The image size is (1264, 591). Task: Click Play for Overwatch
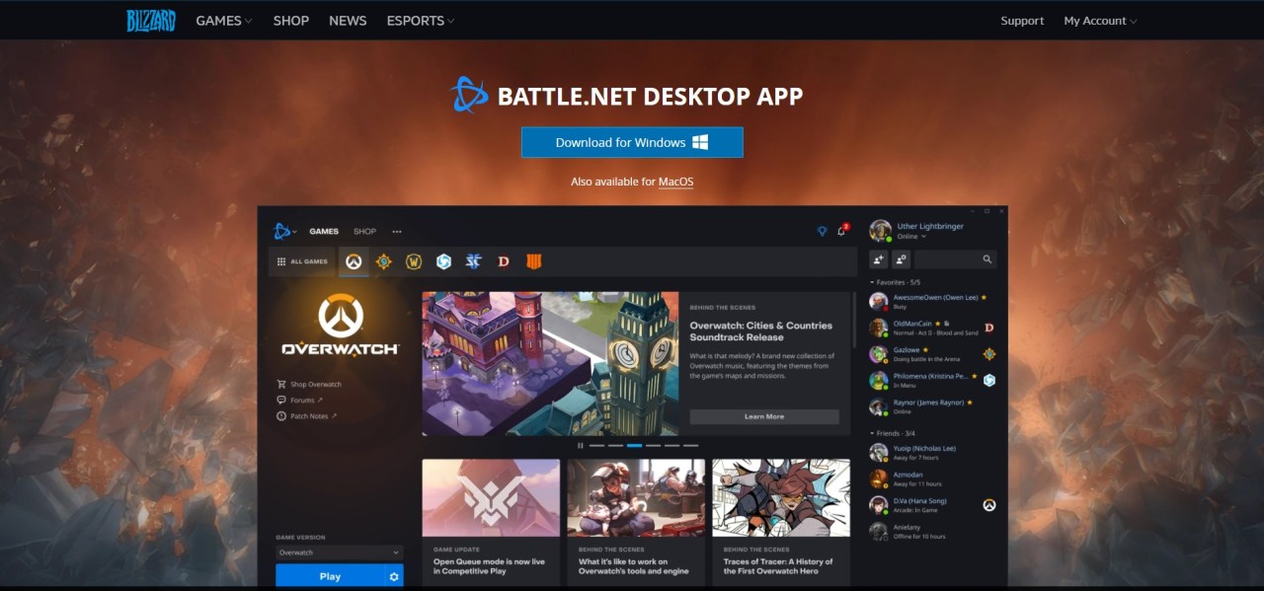point(331,575)
